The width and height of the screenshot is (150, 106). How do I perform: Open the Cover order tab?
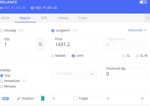pos(83,18)
